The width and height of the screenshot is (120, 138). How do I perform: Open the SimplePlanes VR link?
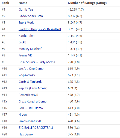point(30,121)
